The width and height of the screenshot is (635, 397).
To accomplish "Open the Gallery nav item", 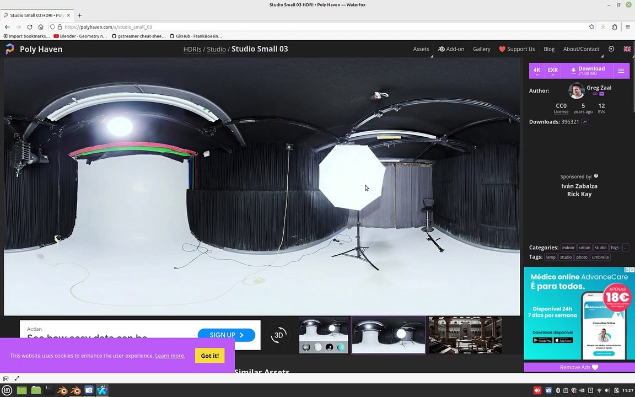I will coord(482,49).
